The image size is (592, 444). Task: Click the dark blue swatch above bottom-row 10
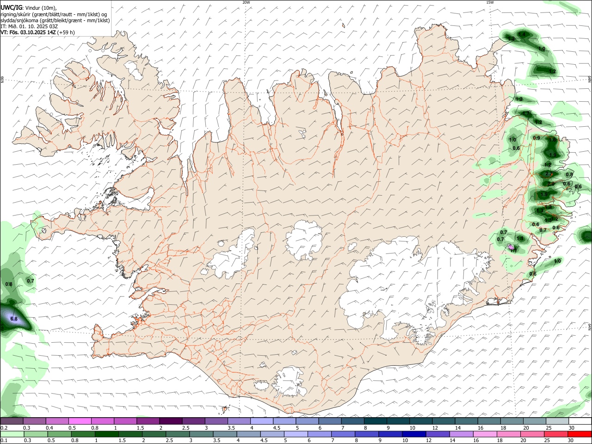[414, 434]
